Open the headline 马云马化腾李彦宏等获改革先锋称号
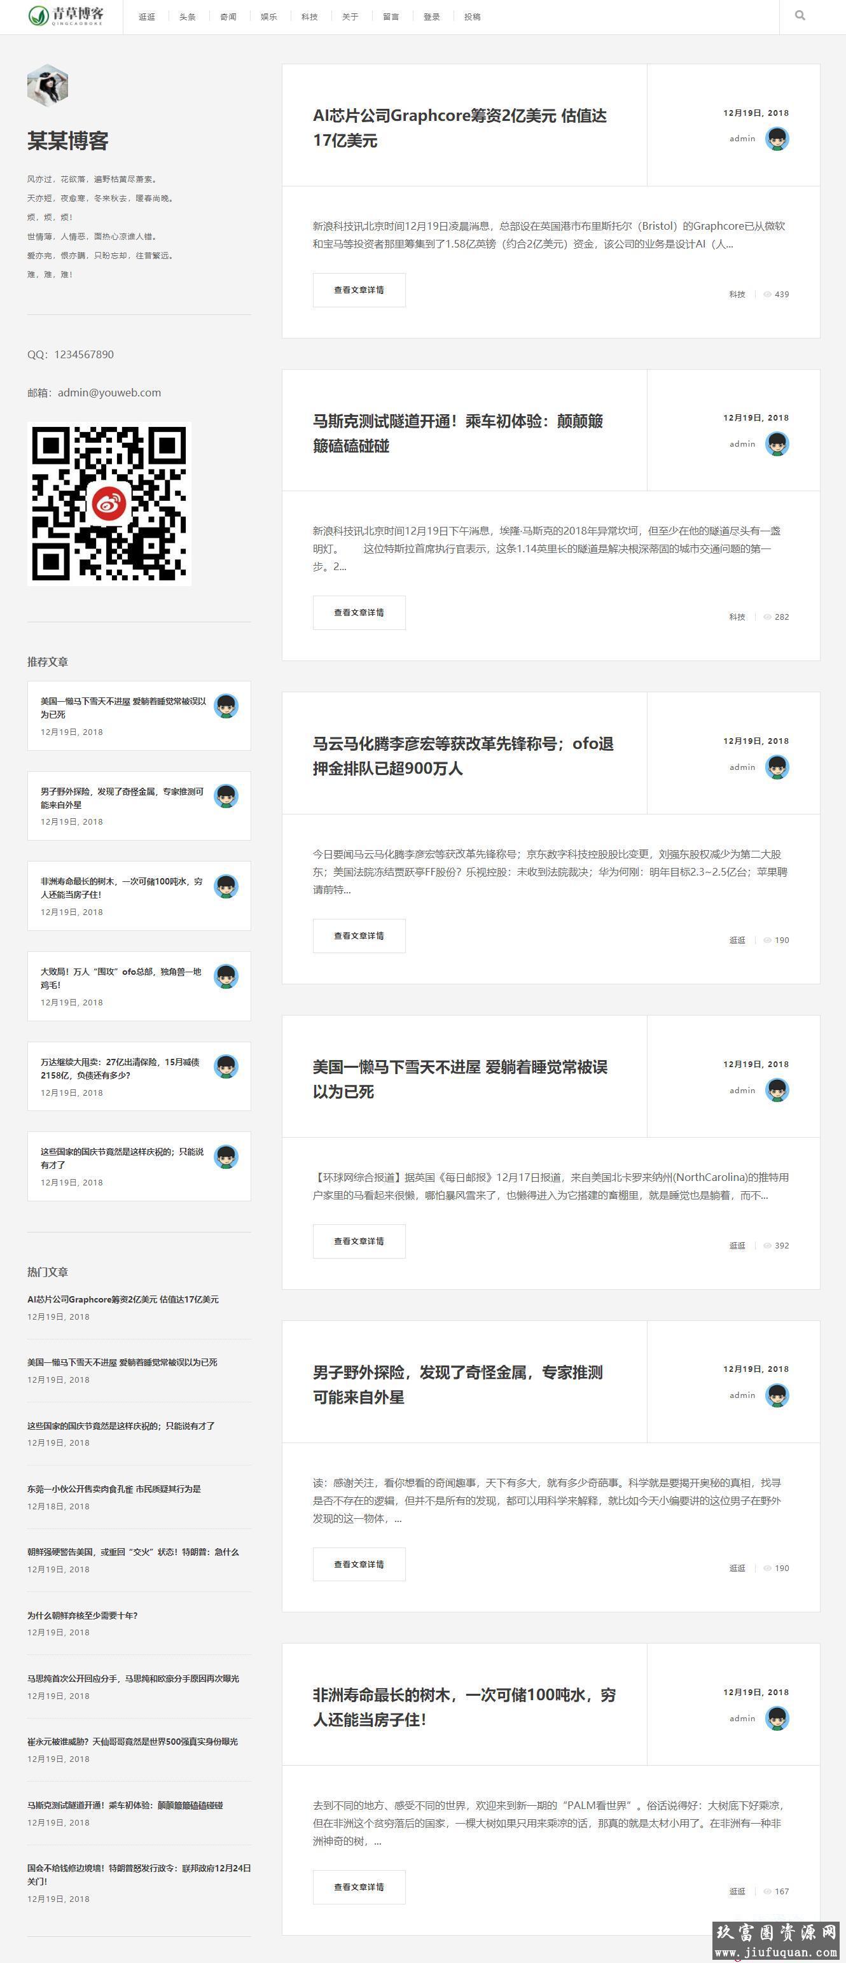 (463, 756)
